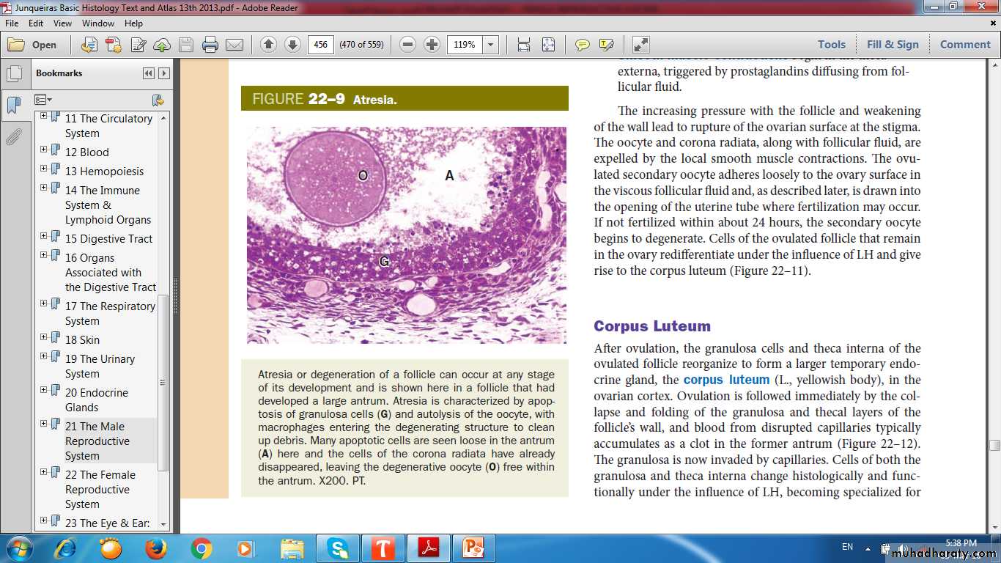Open the View menu
Screen dimensions: 1001x563
(x=62, y=23)
